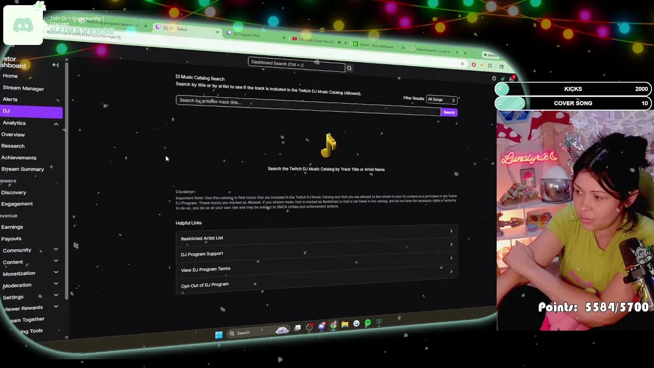Open Chrome from the taskbar
Screen dimensions: 654x368
pos(333,325)
